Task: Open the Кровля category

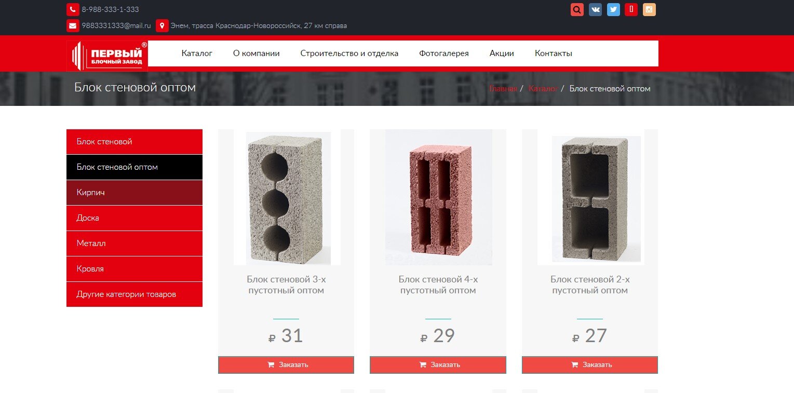Action: pos(134,269)
